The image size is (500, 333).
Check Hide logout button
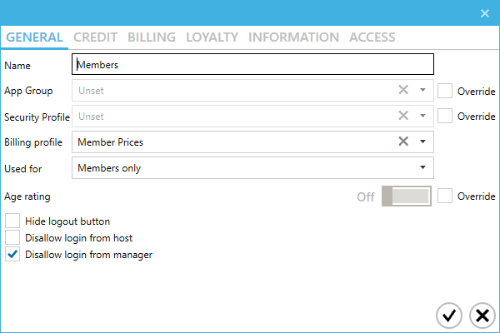12,221
